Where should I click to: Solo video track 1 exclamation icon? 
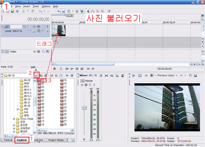point(47,27)
